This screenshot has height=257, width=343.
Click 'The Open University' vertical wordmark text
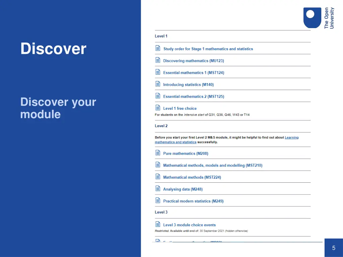pos(329,18)
